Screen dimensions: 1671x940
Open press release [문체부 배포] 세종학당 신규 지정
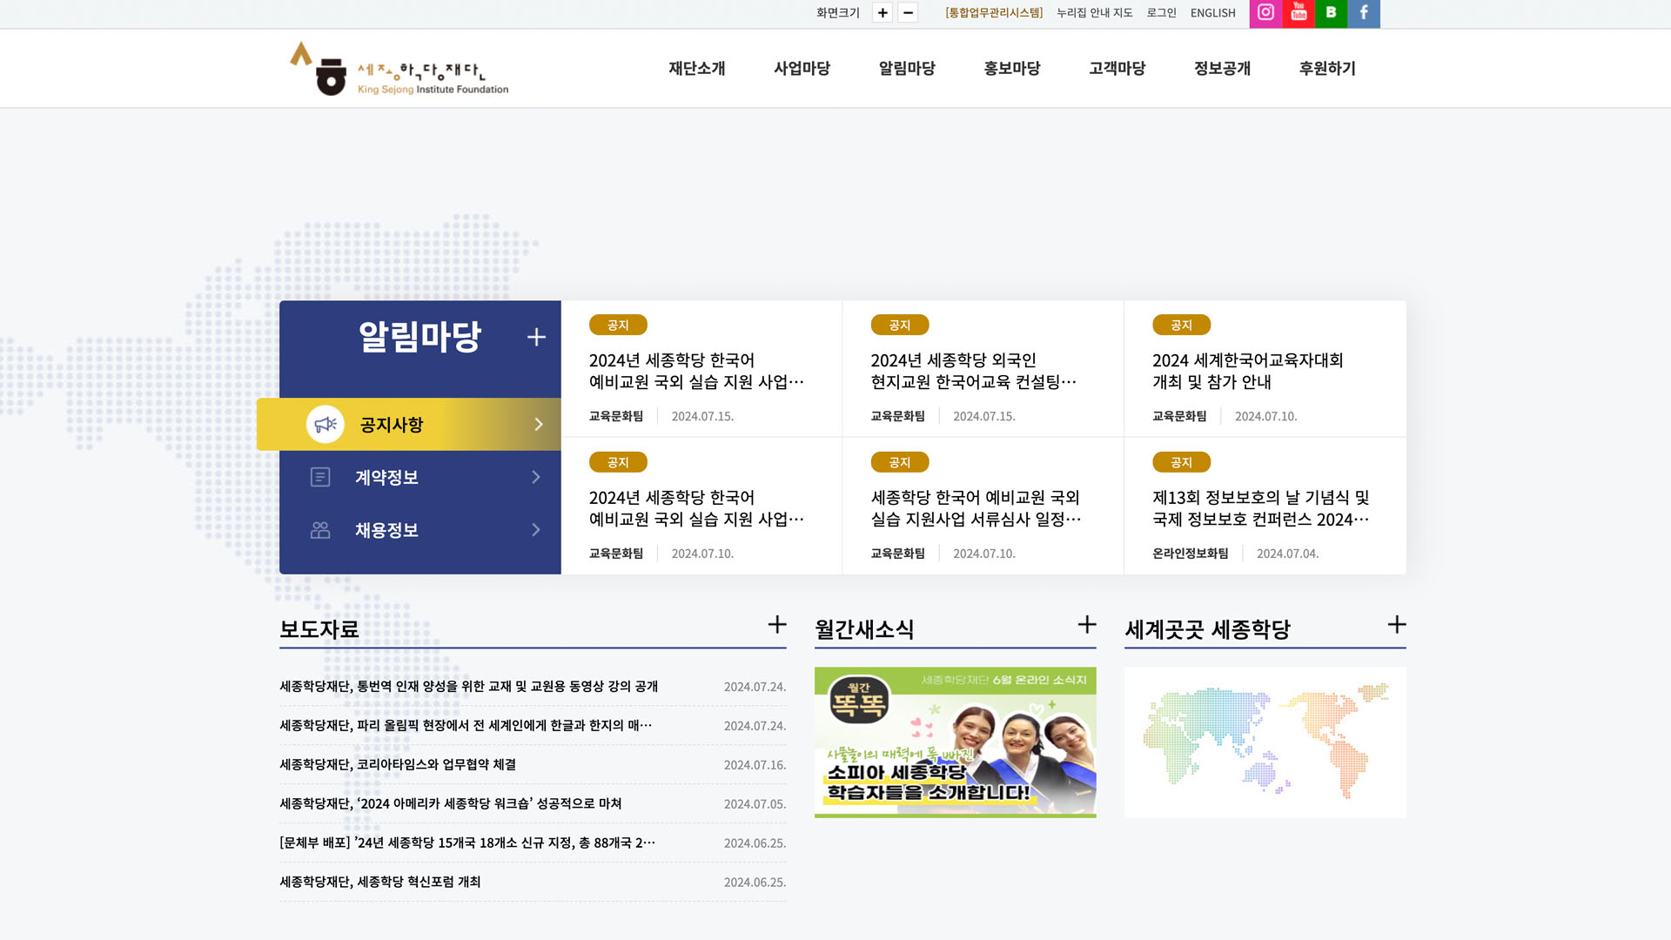click(x=467, y=843)
